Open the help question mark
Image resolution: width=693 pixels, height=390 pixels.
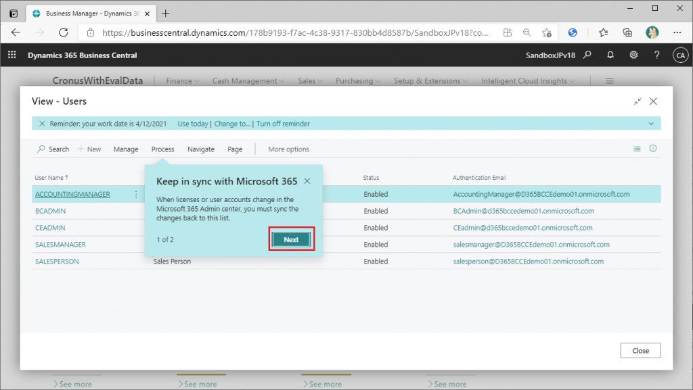(x=656, y=55)
